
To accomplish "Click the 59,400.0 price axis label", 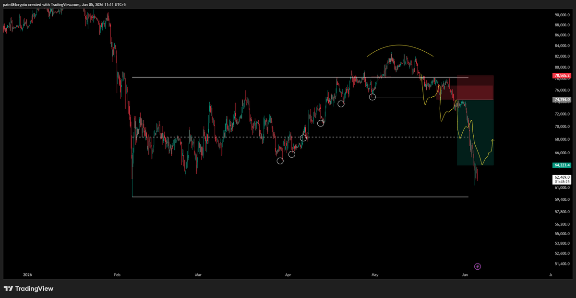I will tap(563, 200).
